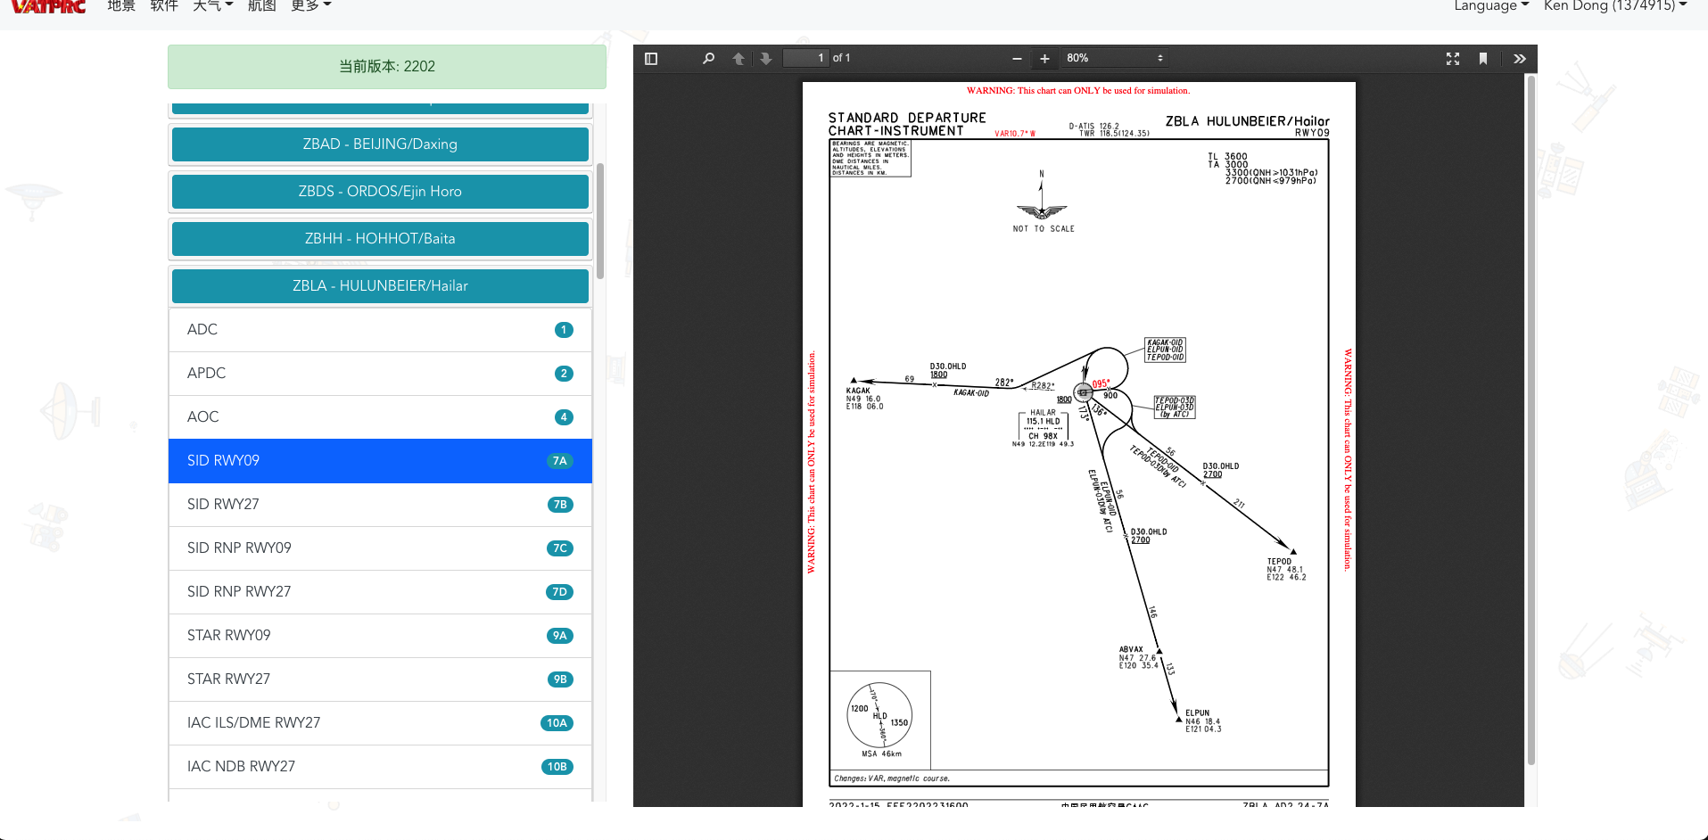The height and width of the screenshot is (840, 1708).
Task: Go to previous PDF page arrow
Action: click(x=738, y=59)
